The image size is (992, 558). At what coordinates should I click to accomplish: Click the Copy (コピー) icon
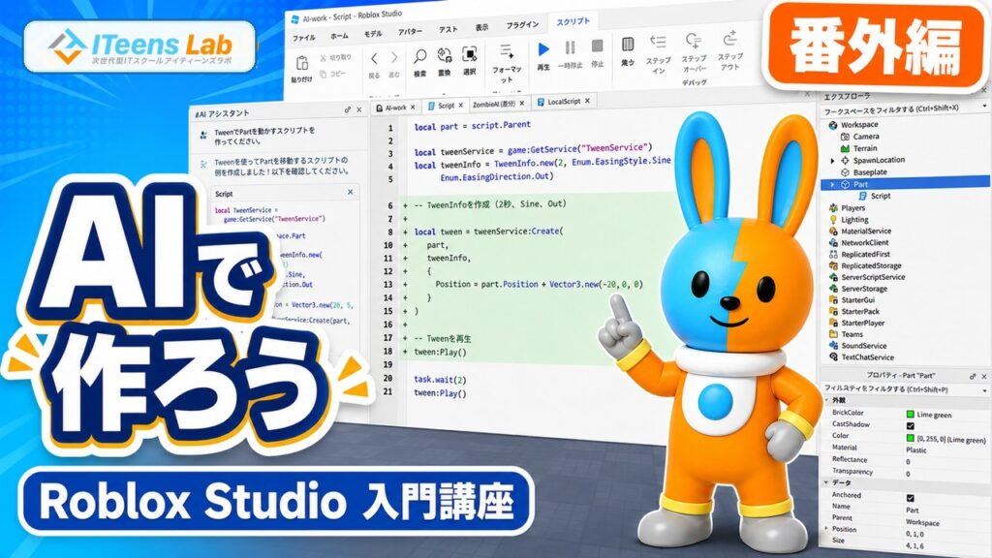(324, 74)
